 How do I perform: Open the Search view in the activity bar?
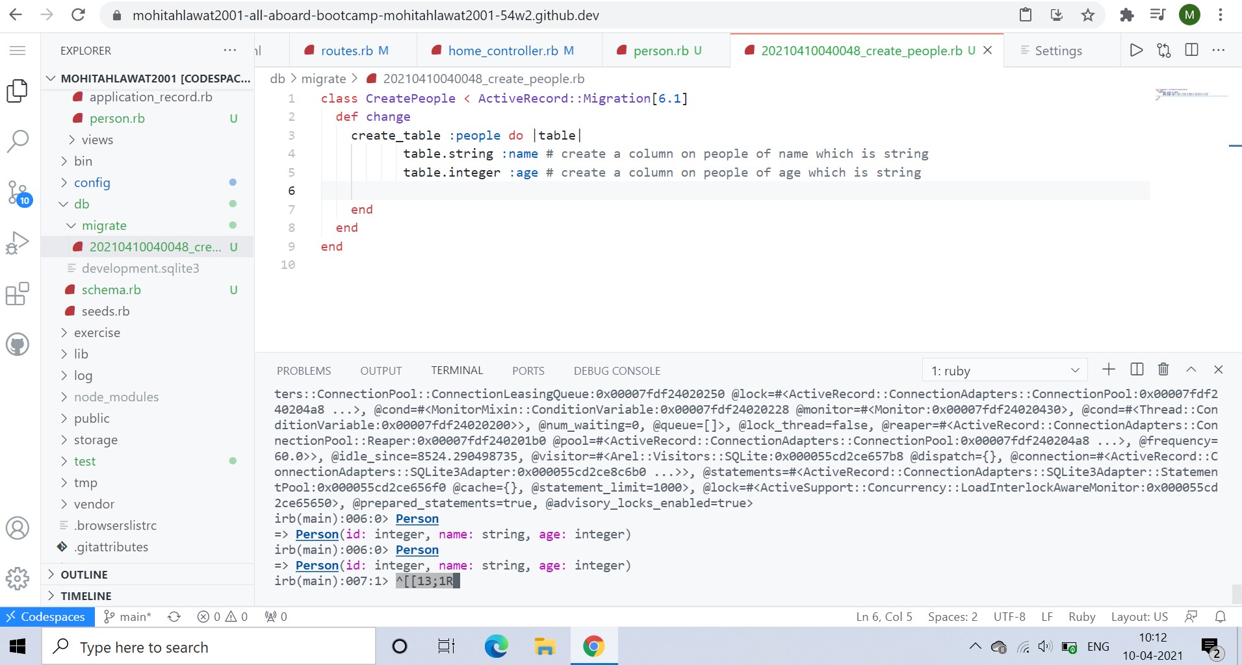[x=18, y=140]
